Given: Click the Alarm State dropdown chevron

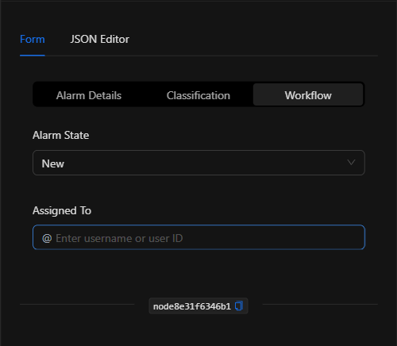Looking at the screenshot, I should point(351,163).
